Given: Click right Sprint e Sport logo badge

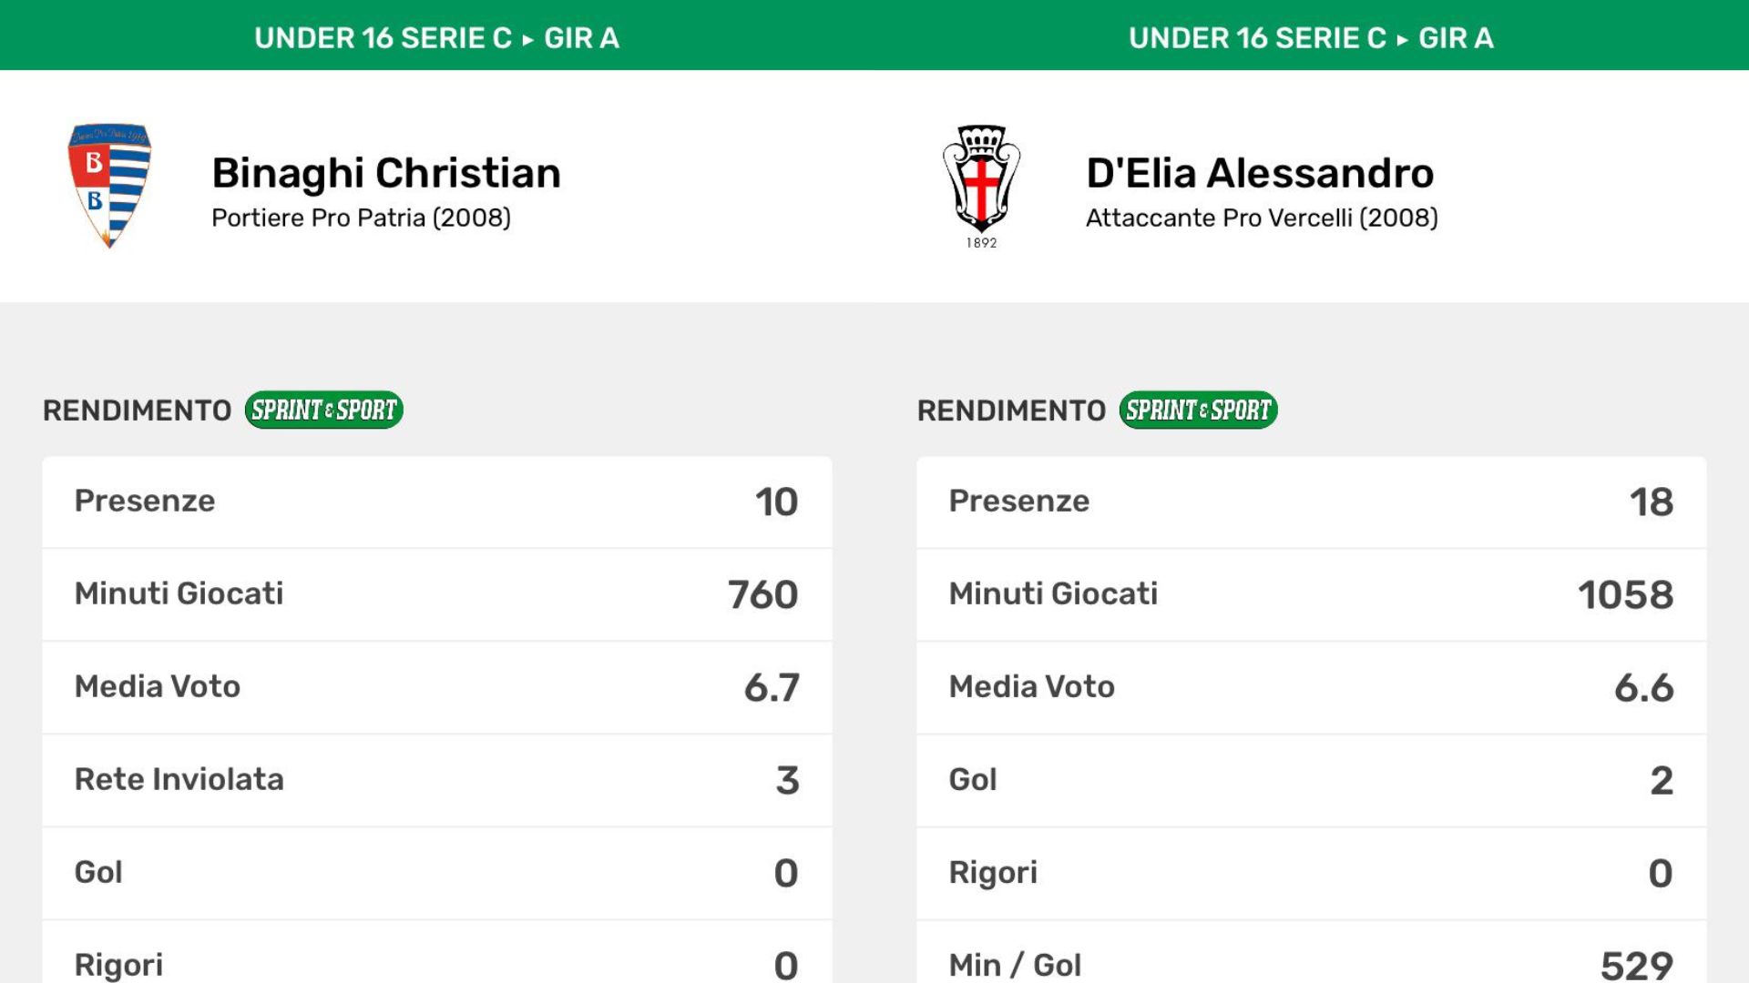Looking at the screenshot, I should pos(1198,410).
